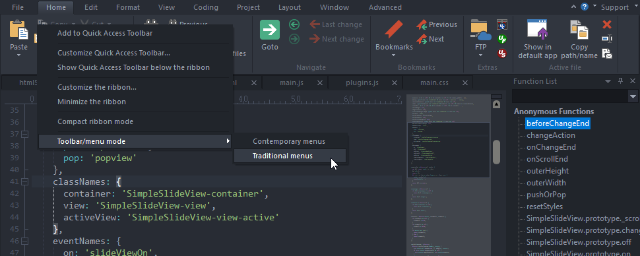
Task: Click the Support link
Action: pyautogui.click(x=615, y=7)
